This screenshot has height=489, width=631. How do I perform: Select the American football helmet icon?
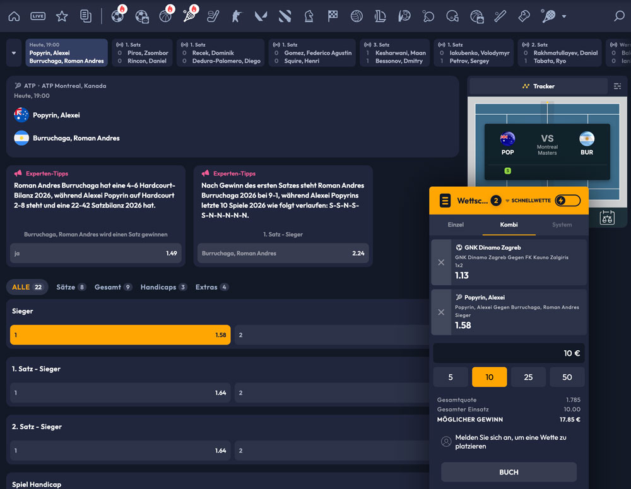pos(452,16)
